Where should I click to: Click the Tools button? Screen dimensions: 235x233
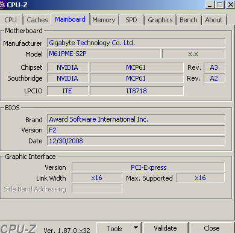click(x=114, y=228)
